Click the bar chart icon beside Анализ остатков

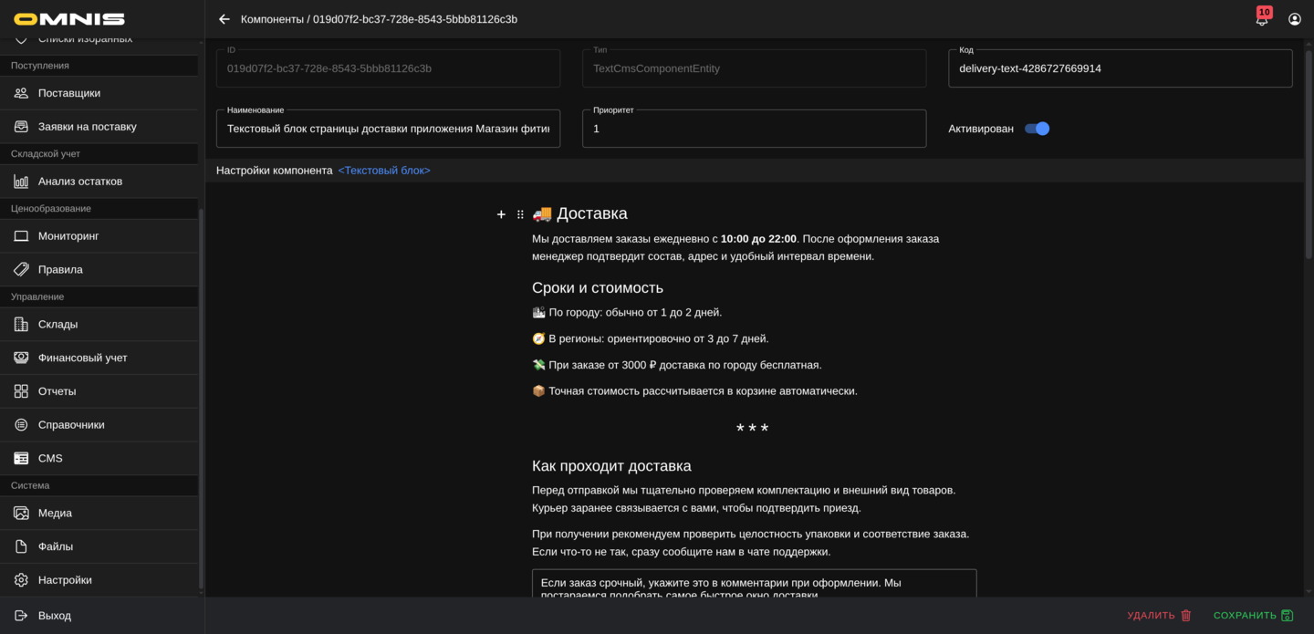pos(20,181)
